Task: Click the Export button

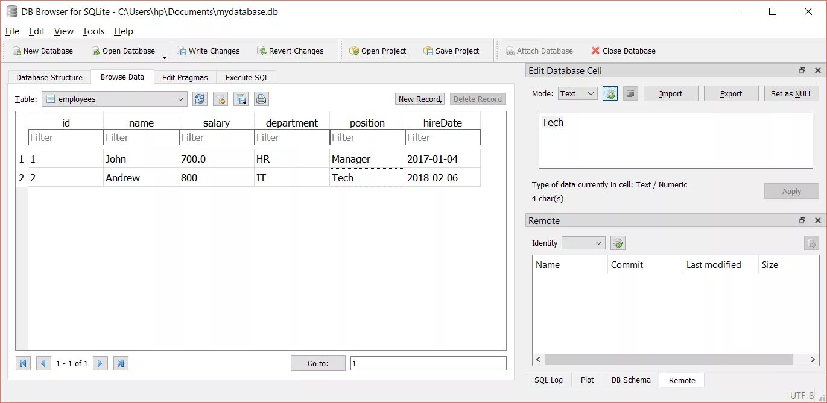Action: [731, 93]
